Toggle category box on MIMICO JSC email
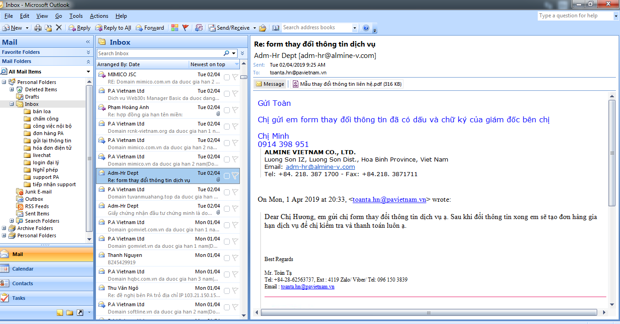Image resolution: width=620 pixels, height=324 pixels. click(x=227, y=78)
